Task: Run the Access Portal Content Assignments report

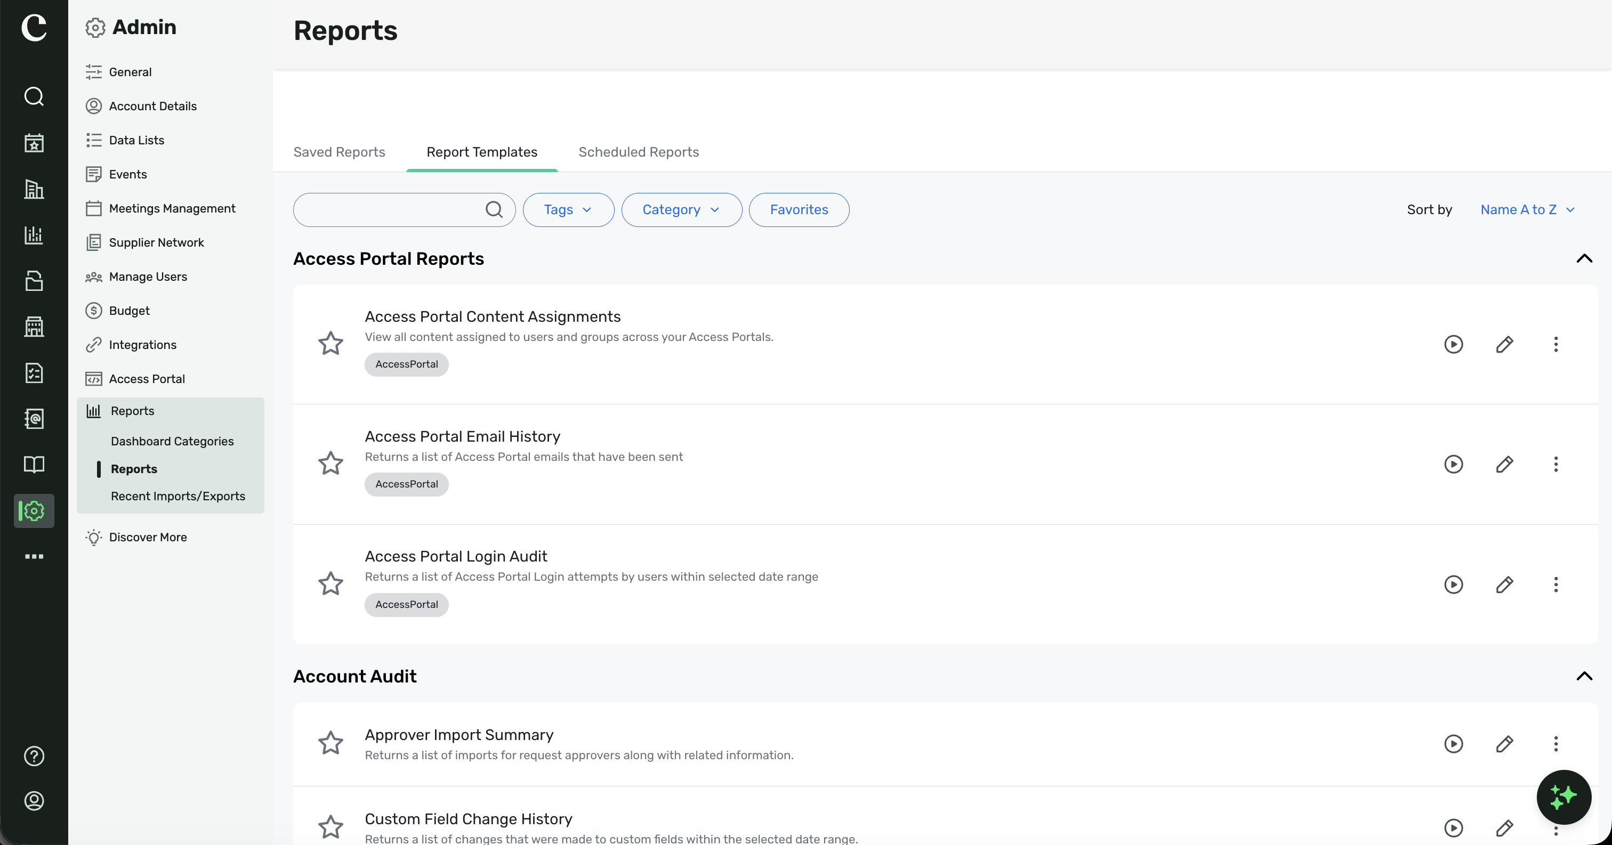Action: (x=1453, y=344)
